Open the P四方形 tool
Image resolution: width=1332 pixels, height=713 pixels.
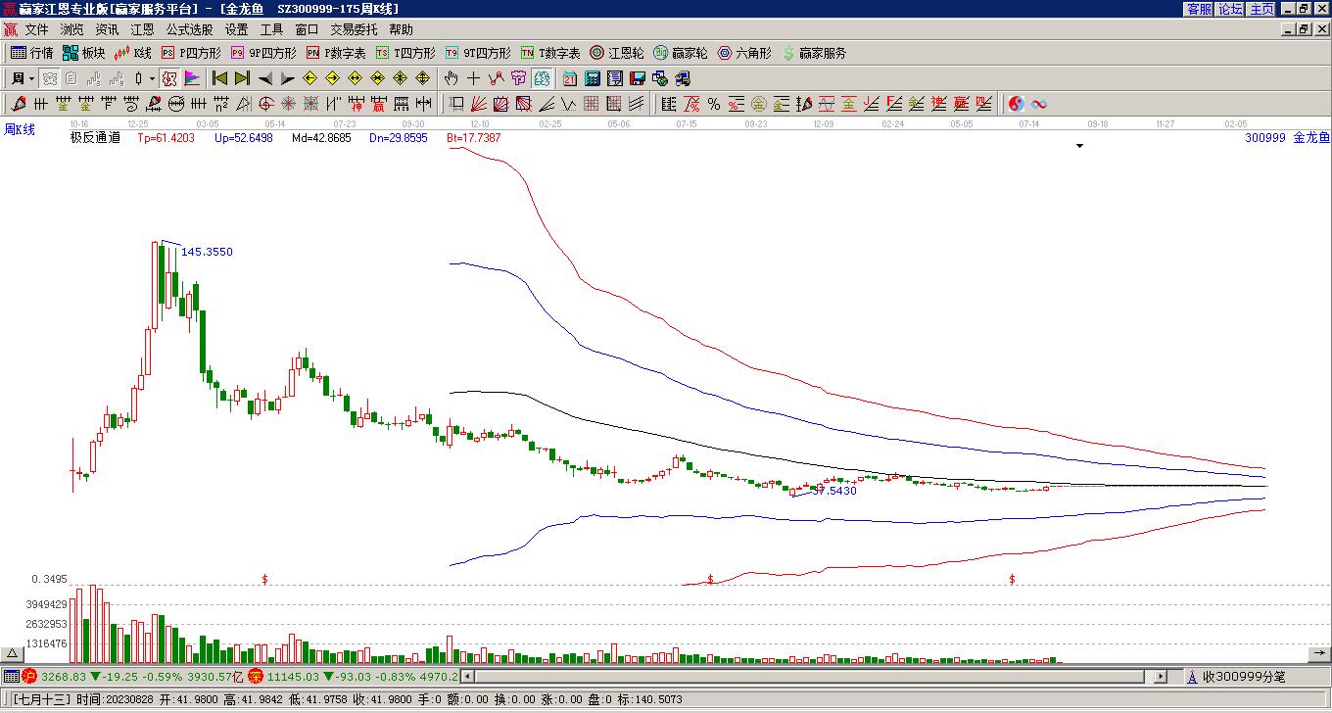tap(191, 53)
